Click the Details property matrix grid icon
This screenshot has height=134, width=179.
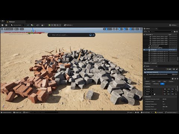pyautogui.click(x=173, y=79)
